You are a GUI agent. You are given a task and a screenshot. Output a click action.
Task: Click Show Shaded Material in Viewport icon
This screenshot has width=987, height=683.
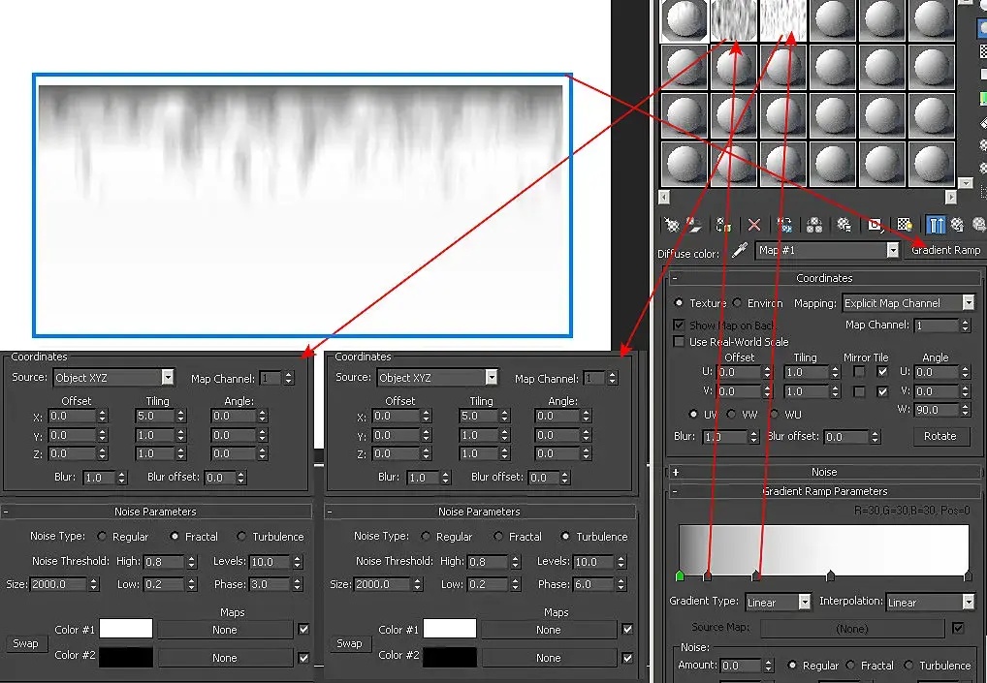(906, 225)
